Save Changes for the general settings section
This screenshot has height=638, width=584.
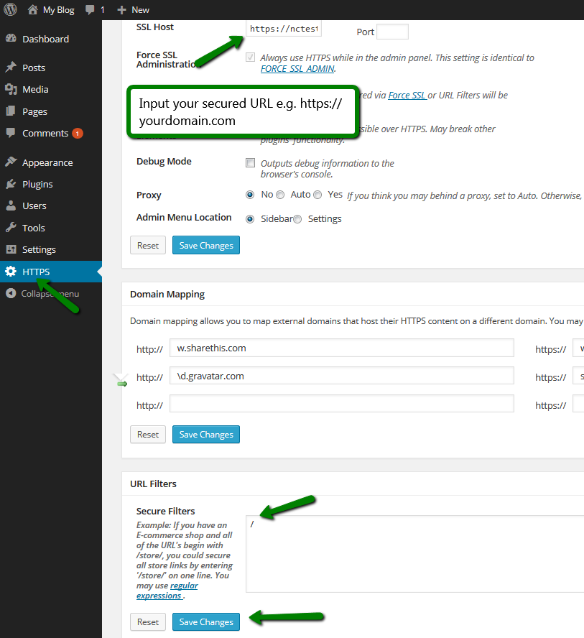point(206,245)
